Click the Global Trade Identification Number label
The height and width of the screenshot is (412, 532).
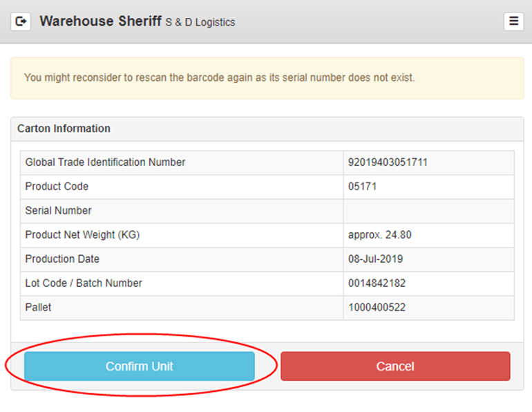pos(105,162)
